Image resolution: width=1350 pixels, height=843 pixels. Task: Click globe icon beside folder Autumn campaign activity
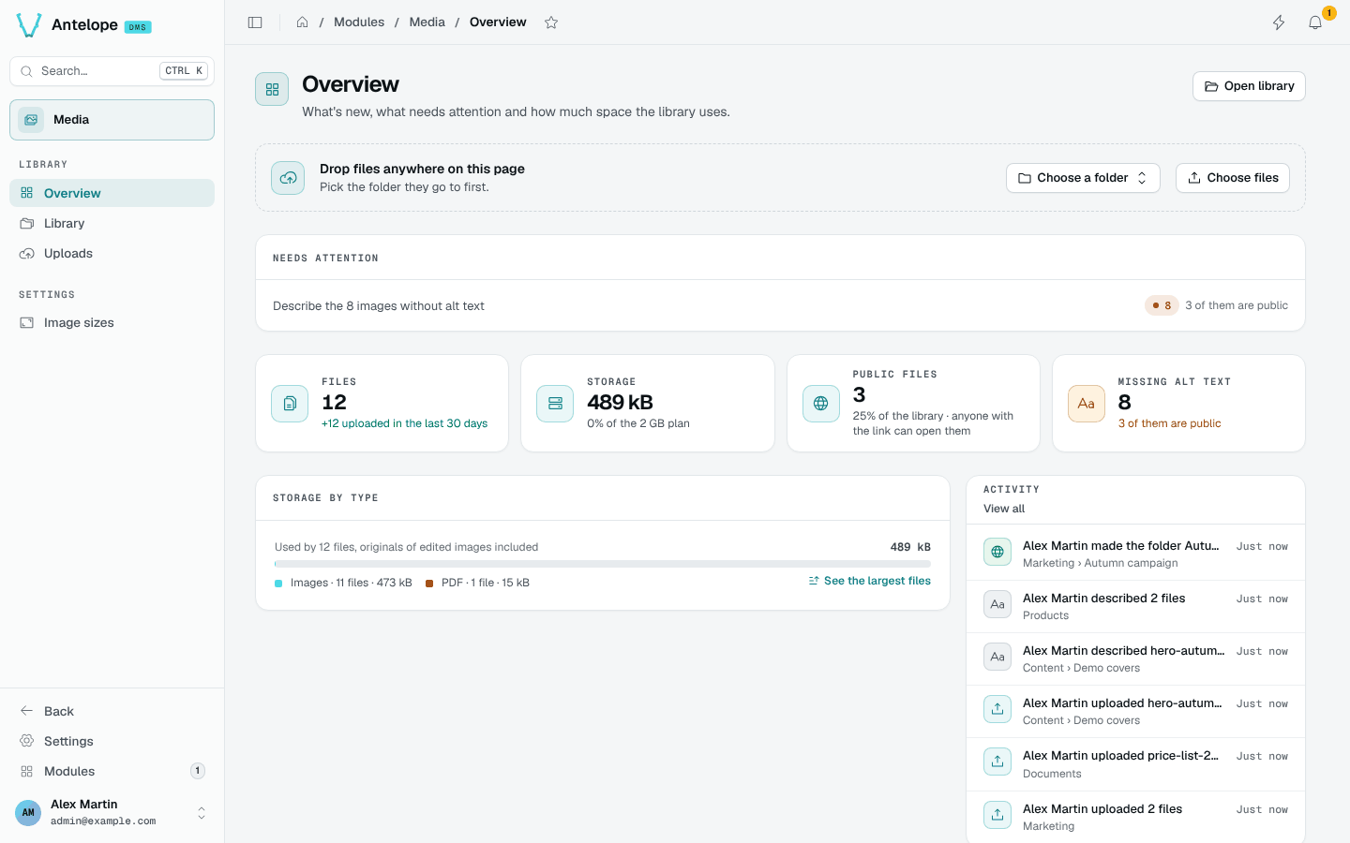point(997,552)
